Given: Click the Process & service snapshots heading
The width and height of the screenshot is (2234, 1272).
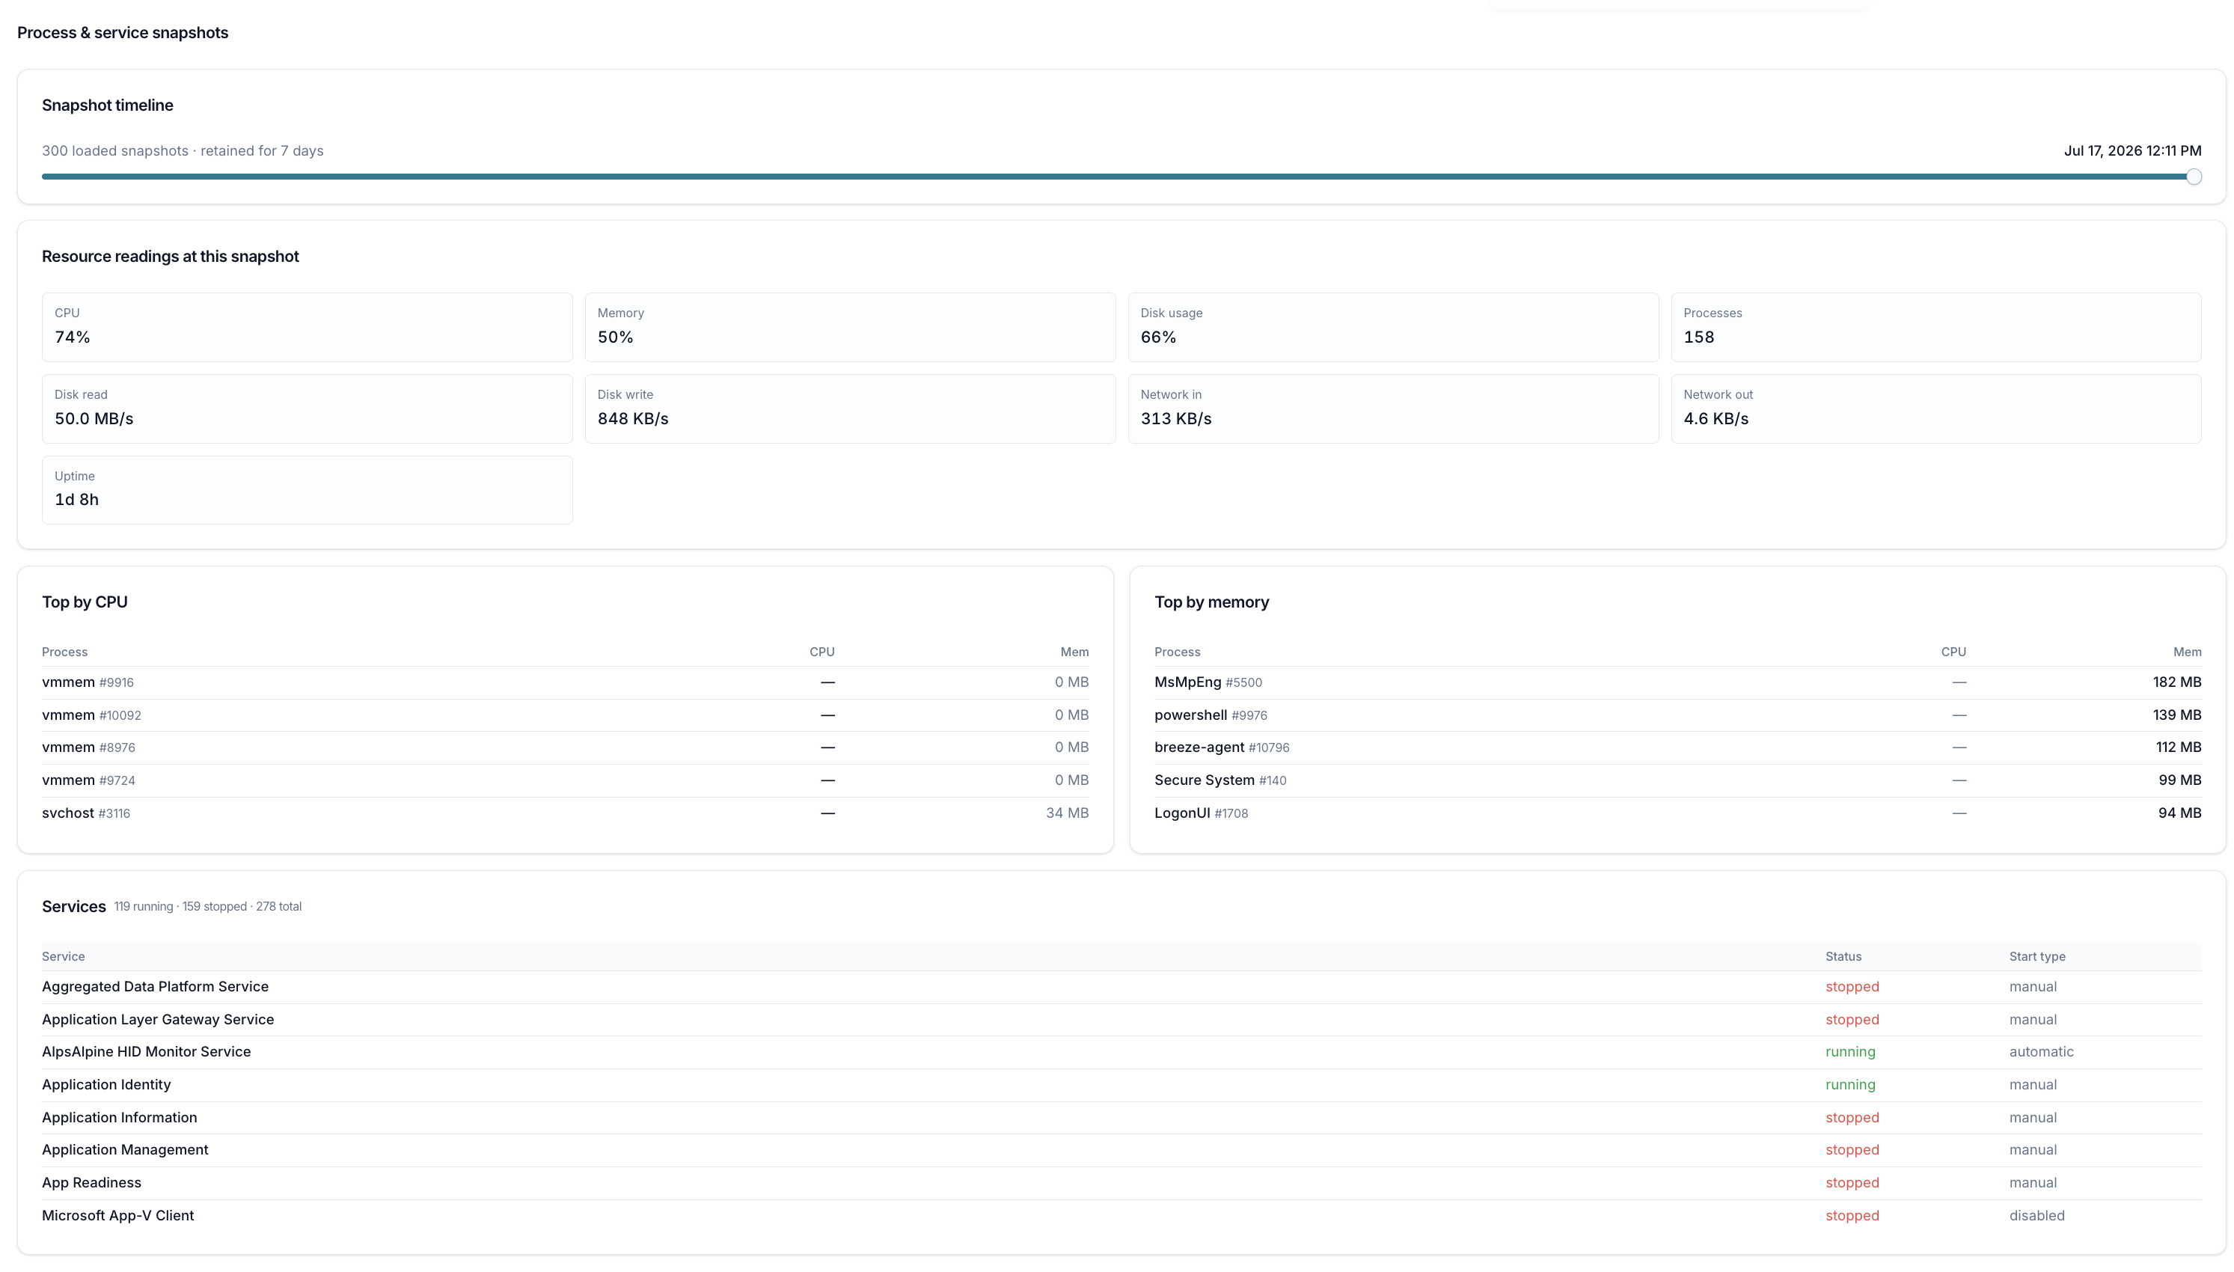Looking at the screenshot, I should (x=122, y=33).
